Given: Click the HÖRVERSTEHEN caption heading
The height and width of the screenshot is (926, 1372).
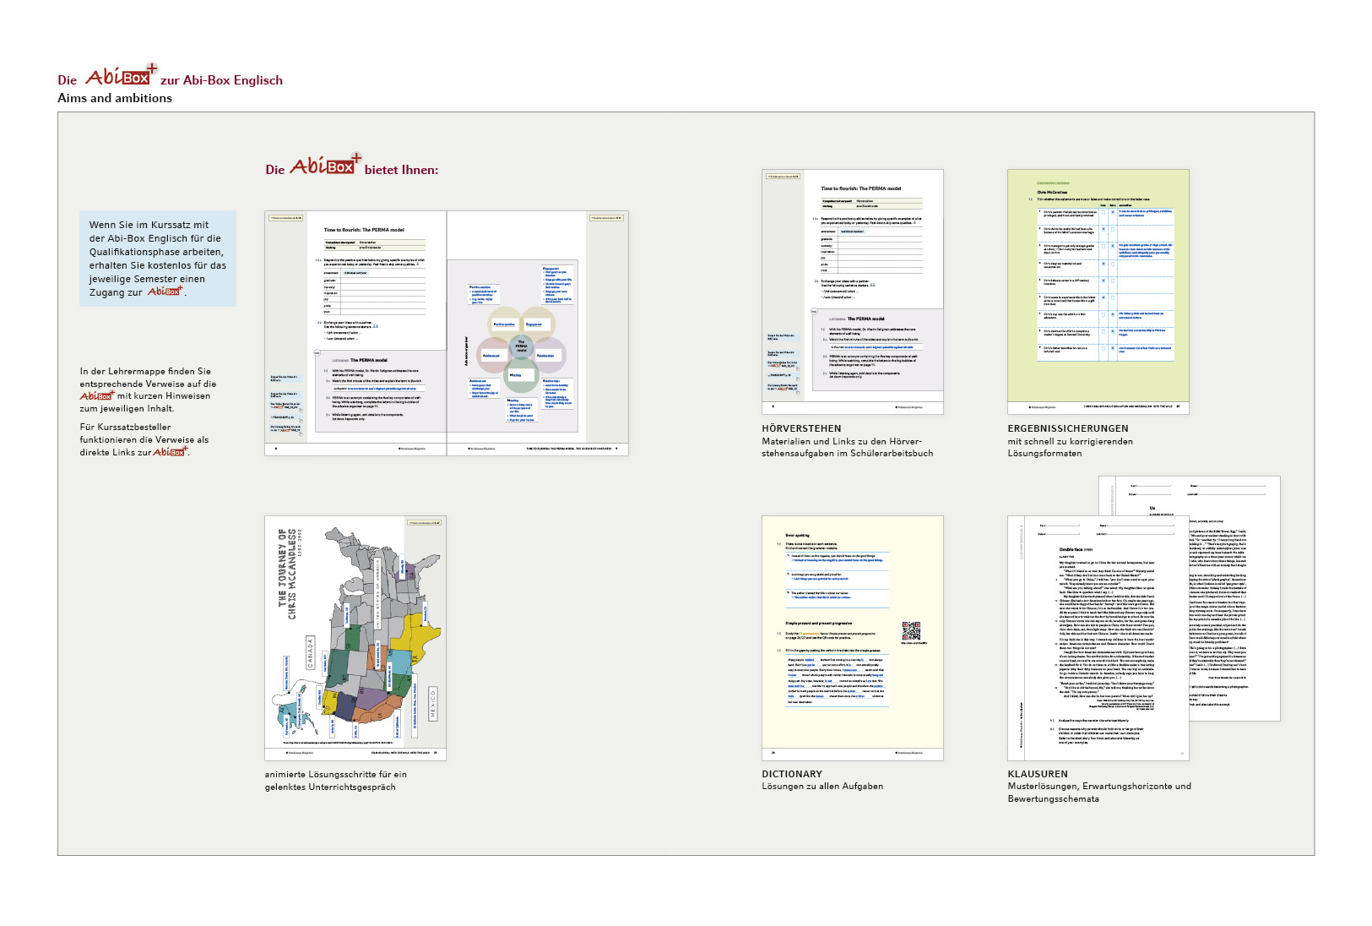Looking at the screenshot, I should (x=801, y=428).
